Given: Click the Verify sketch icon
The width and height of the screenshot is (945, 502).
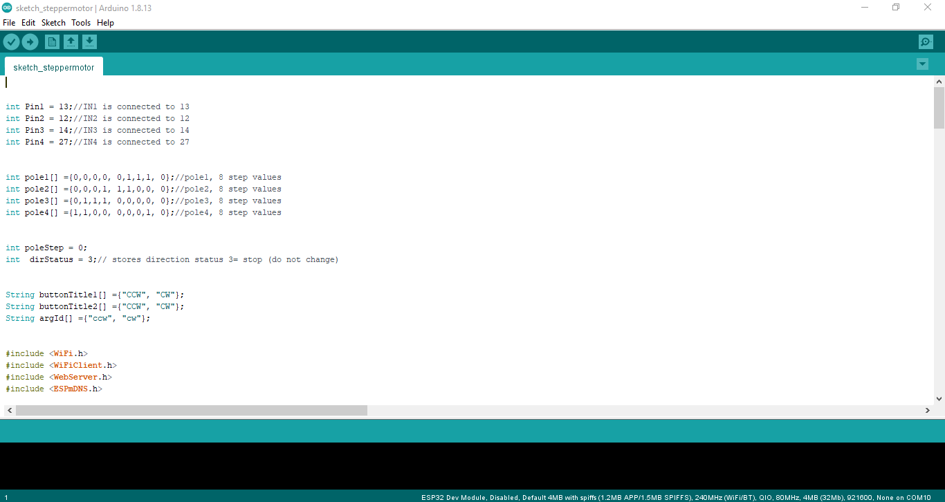Looking at the screenshot, I should (x=11, y=41).
